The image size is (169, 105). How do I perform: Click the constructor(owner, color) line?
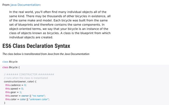tap(20, 82)
